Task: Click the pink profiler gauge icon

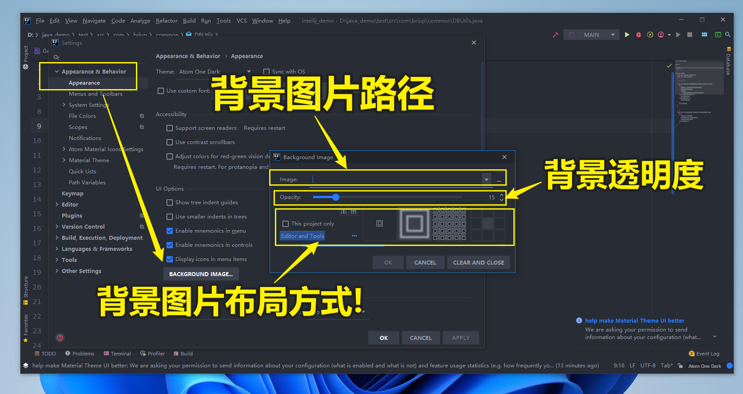Action: coord(661,35)
